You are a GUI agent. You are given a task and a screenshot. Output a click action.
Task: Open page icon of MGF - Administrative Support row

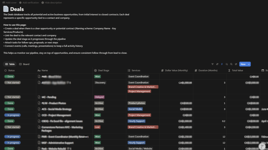(39, 143)
